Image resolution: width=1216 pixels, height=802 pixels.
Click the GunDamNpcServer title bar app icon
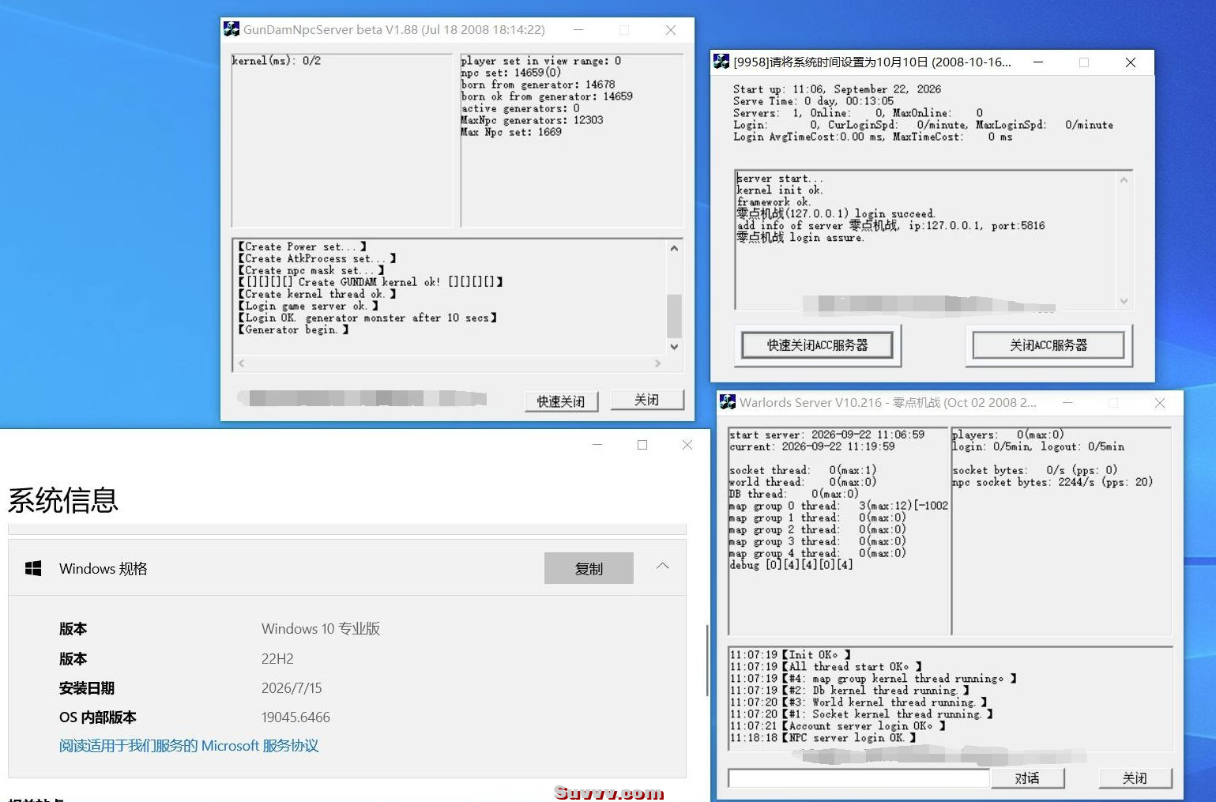click(232, 29)
